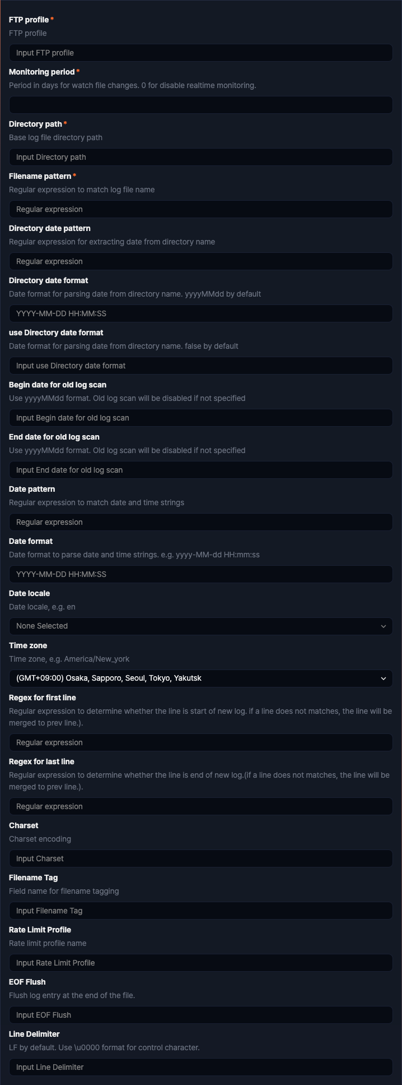This screenshot has width=402, height=1085.
Task: Click the Input use Directory date format field
Action: [201, 366]
